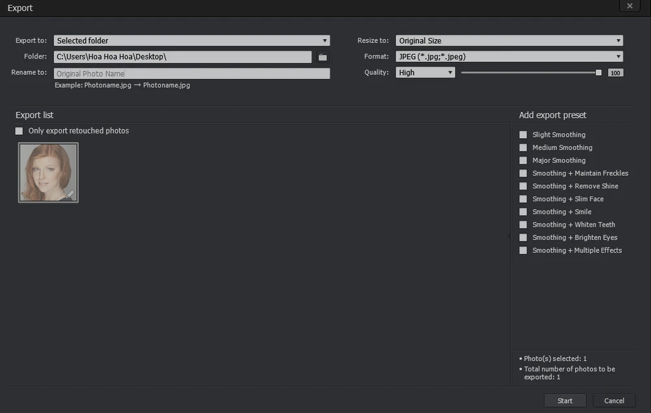
Task: Turn on Smoothing + Multiple Effects
Action: [x=523, y=251]
